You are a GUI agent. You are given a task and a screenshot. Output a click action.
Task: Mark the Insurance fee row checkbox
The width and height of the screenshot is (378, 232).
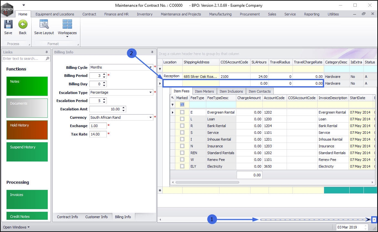click(182, 146)
